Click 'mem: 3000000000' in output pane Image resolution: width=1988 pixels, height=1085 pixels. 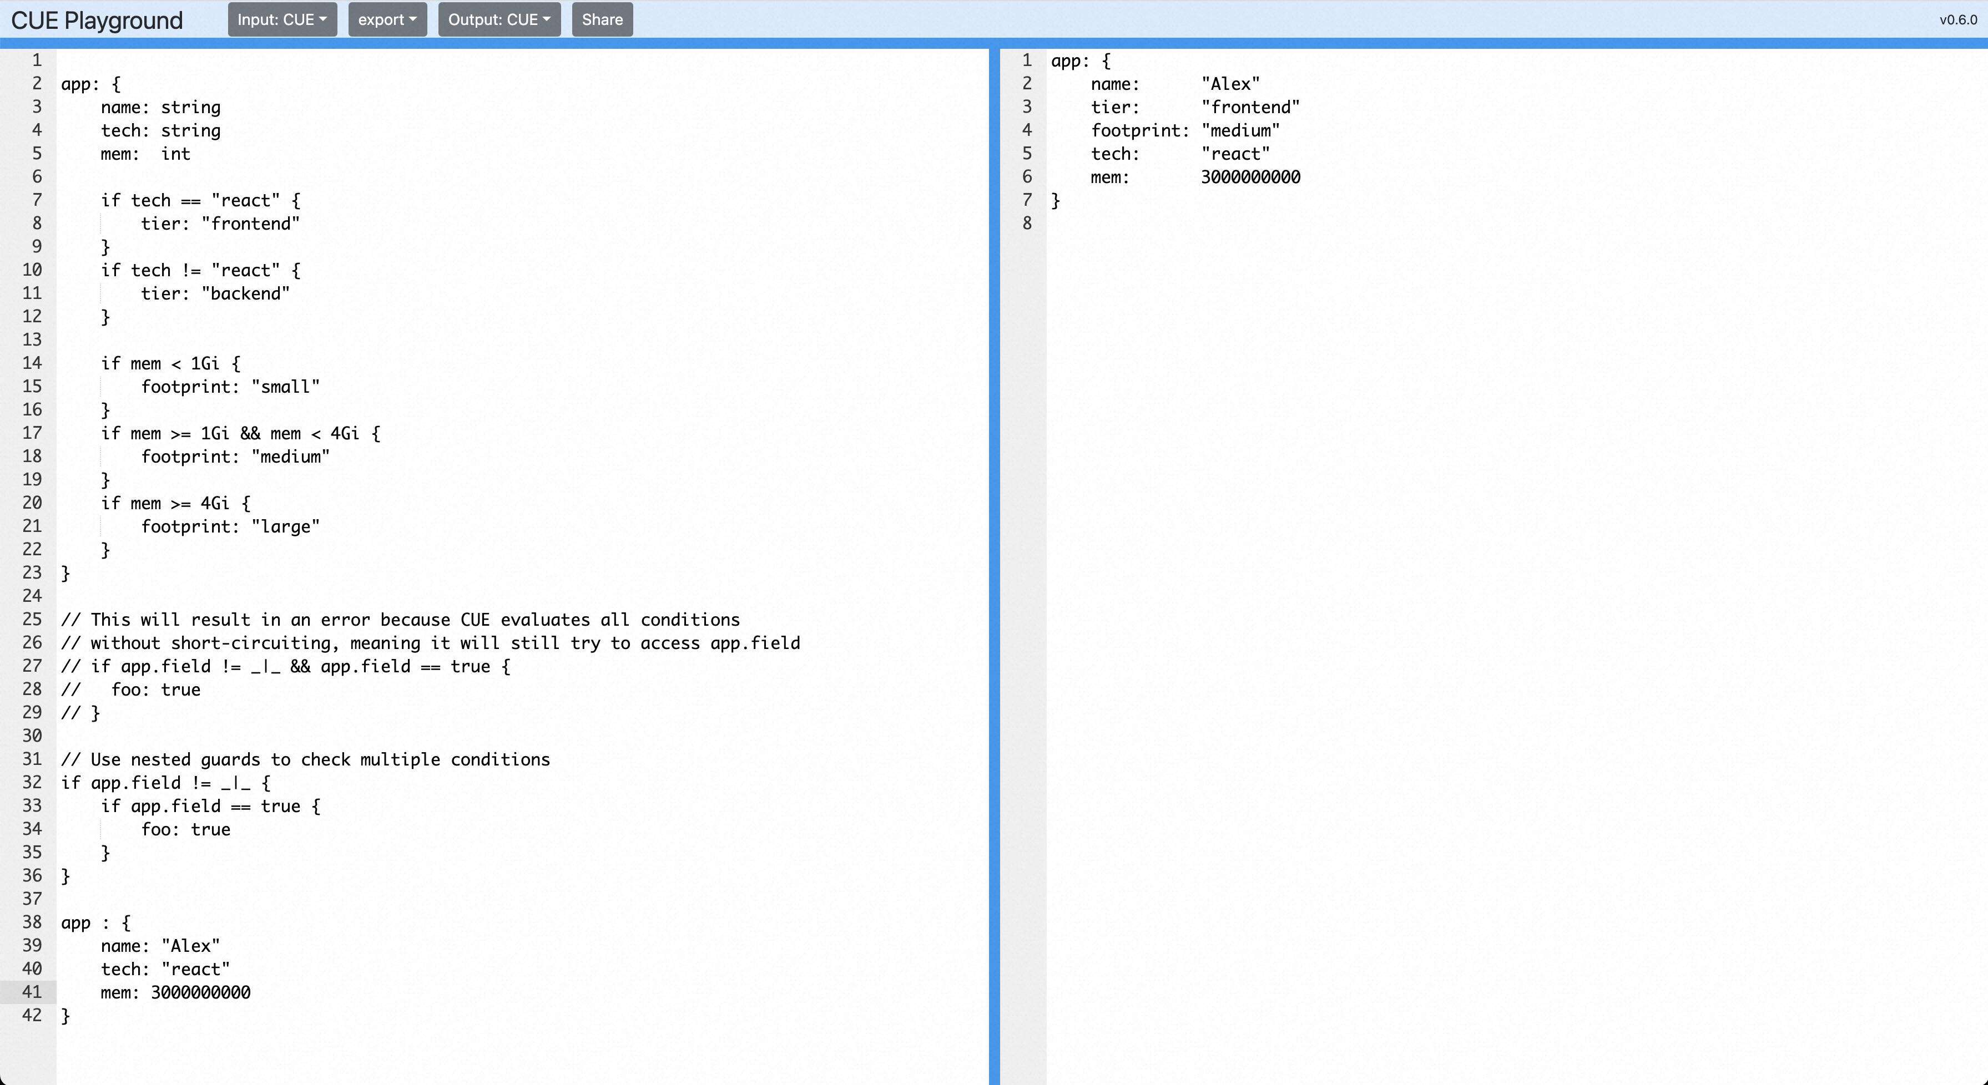click(x=1195, y=178)
